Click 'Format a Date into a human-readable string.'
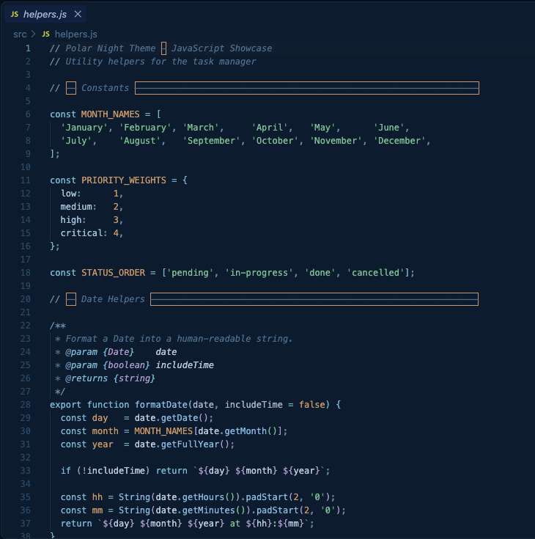This screenshot has height=539, width=535. point(179,339)
